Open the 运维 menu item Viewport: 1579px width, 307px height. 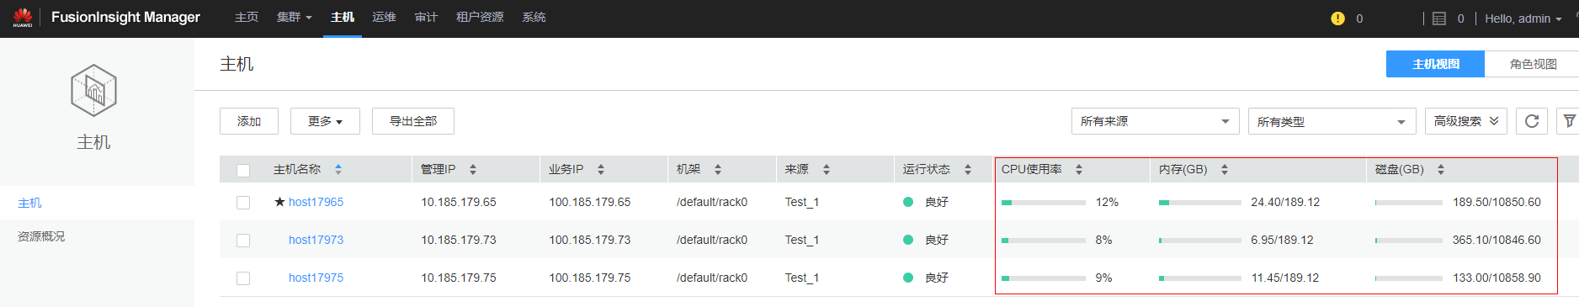pos(384,17)
